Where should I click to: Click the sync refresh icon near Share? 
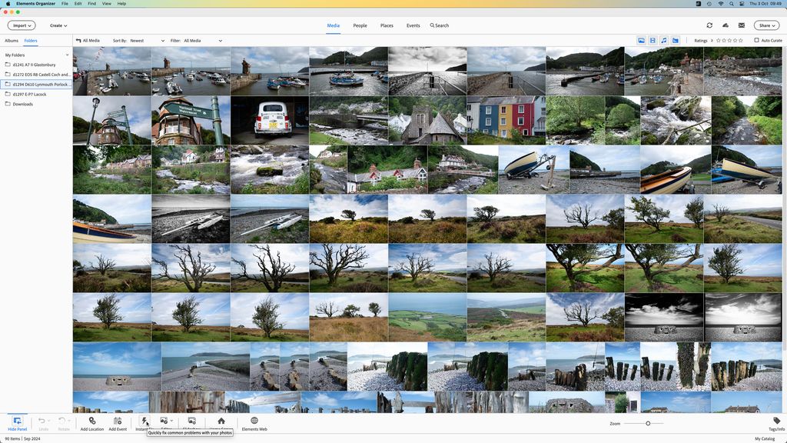pyautogui.click(x=709, y=25)
